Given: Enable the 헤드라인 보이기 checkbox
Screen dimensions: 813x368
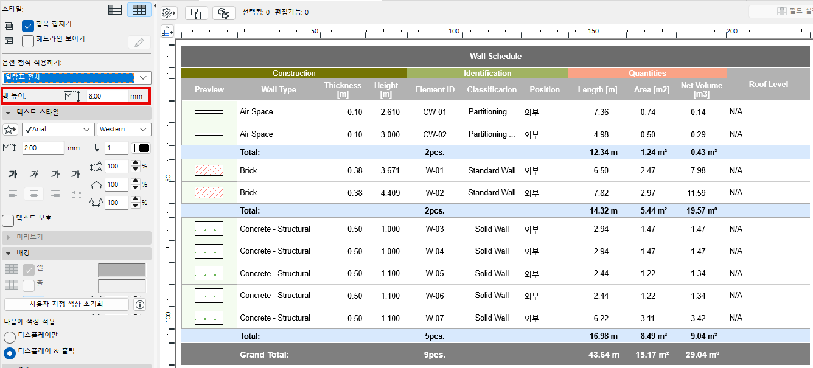Looking at the screenshot, I should point(28,41).
